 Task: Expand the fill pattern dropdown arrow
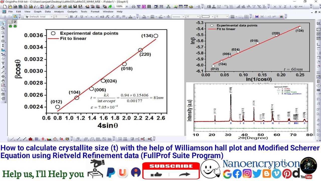(236, 17)
